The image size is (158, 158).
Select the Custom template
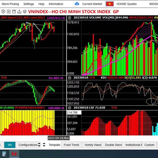point(149,145)
